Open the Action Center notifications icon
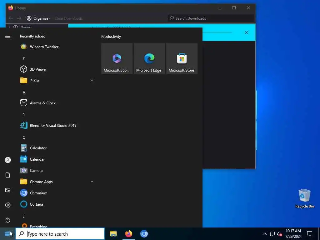Image resolution: width=320 pixels, height=240 pixels. pos(310,234)
